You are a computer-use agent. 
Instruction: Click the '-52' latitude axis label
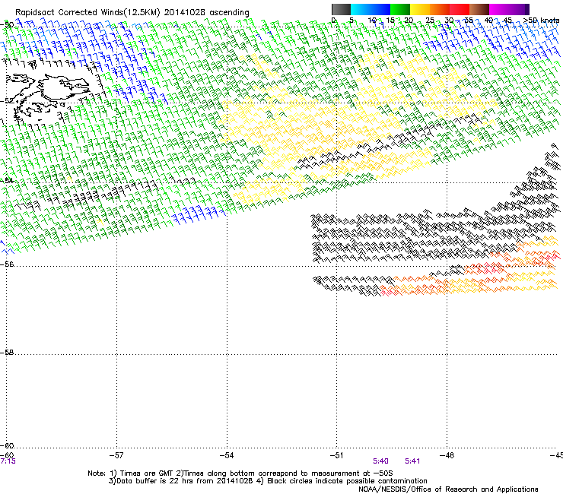[x=7, y=101]
